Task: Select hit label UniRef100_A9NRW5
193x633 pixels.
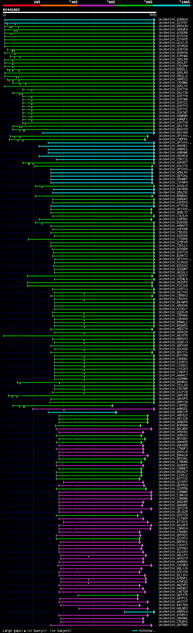Action: point(173,116)
